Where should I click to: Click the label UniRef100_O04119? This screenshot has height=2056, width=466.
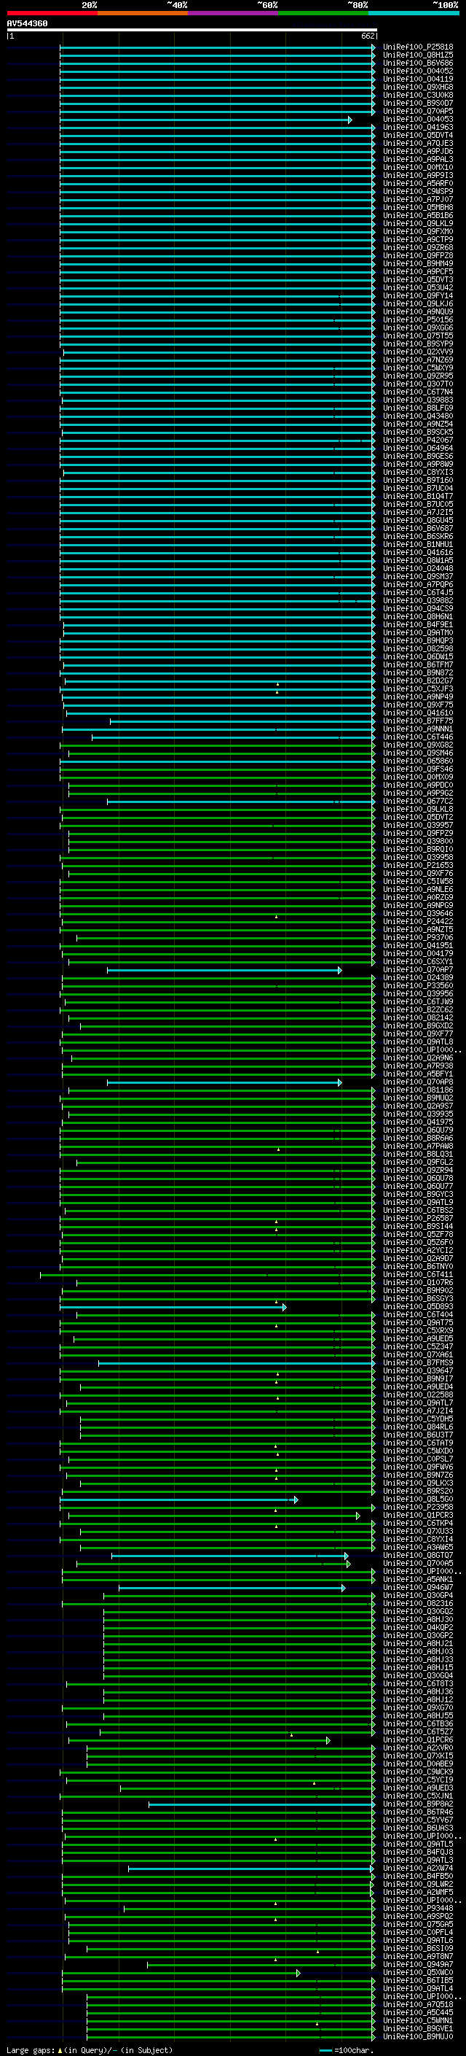tap(417, 79)
